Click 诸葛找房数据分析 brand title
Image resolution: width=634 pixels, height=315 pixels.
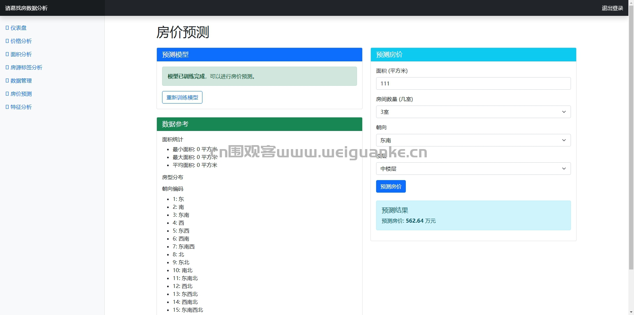tap(26, 8)
